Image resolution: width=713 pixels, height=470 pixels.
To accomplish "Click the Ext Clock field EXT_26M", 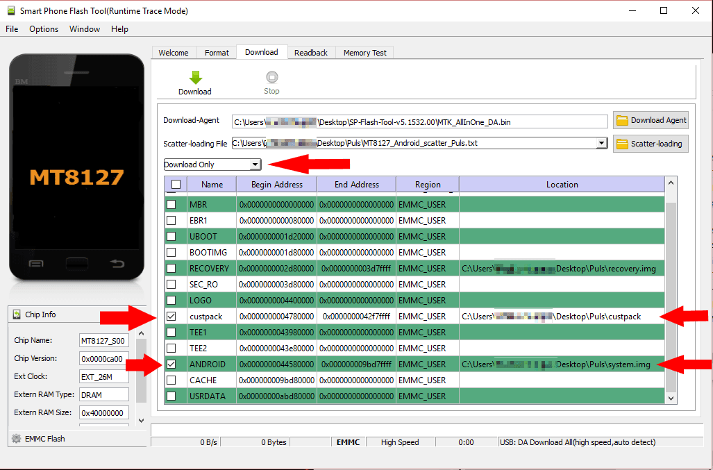I will pos(103,377).
